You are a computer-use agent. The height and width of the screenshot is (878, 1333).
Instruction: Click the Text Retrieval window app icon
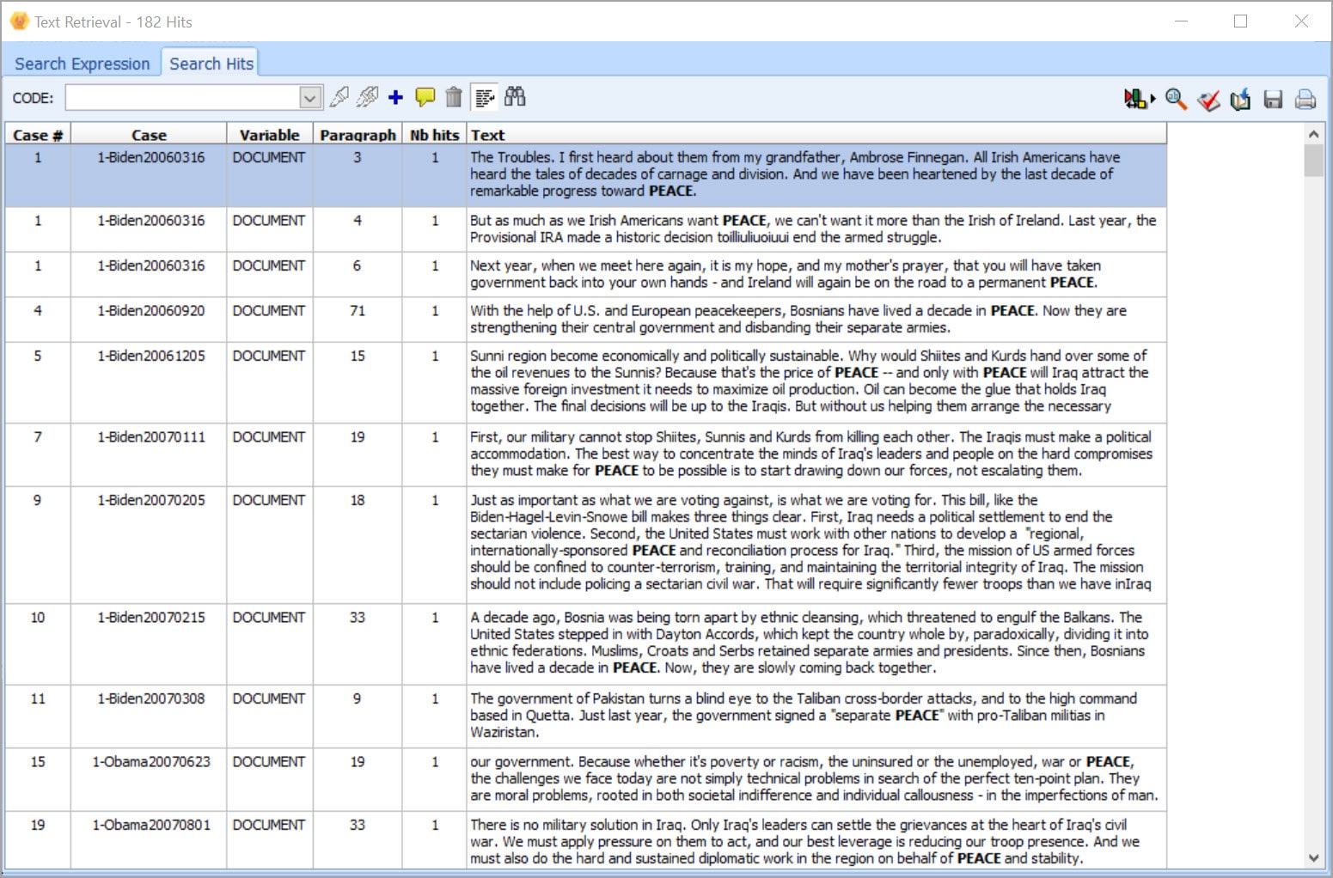[19, 21]
